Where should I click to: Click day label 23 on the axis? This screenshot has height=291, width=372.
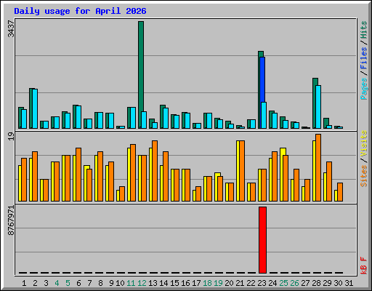(262, 283)
